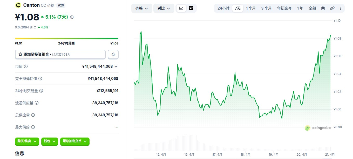Screen dimensions: 353x159
Task: Select the 3个月 time range tab
Action: 266,8
